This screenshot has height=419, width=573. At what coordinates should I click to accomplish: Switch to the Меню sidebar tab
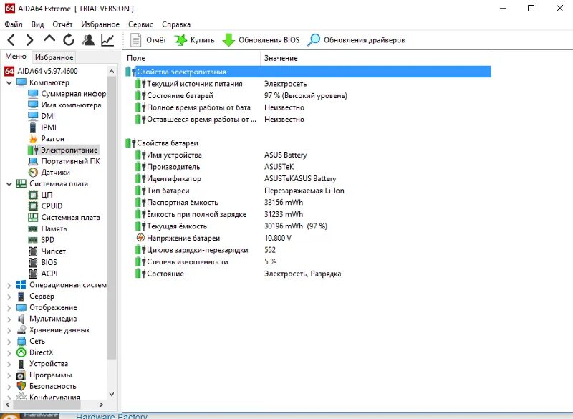[16, 57]
